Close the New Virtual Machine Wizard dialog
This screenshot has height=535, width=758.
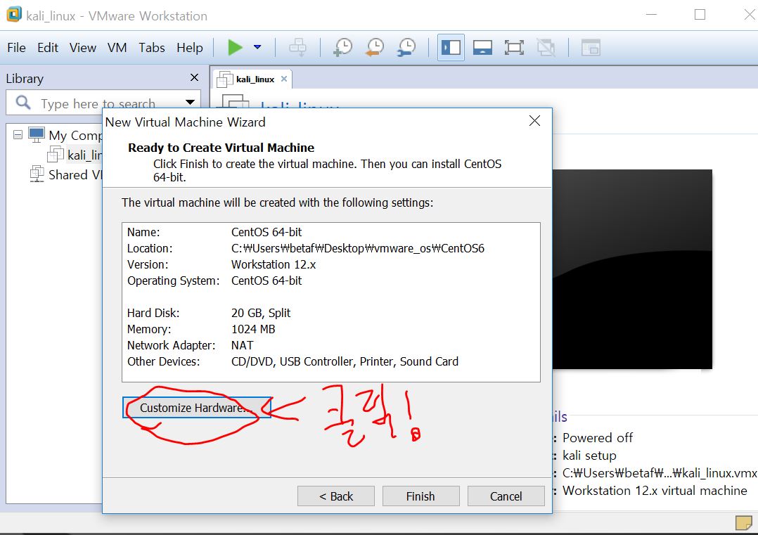click(x=534, y=121)
